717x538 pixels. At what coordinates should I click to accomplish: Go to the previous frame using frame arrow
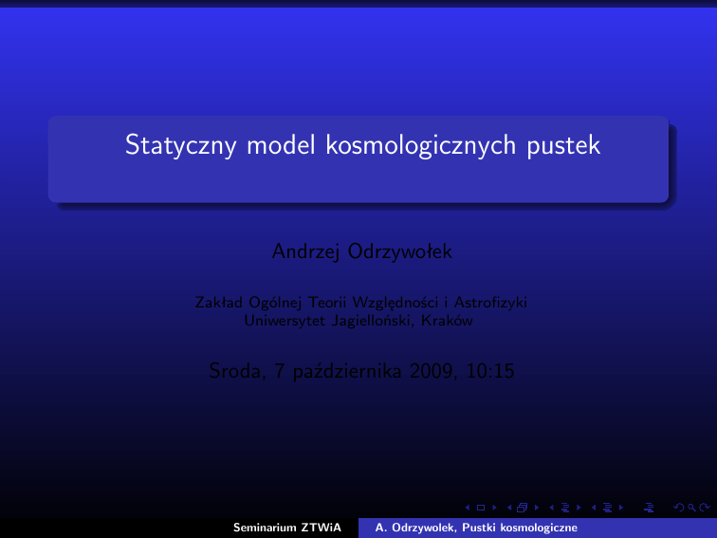pyautogui.click(x=509, y=510)
